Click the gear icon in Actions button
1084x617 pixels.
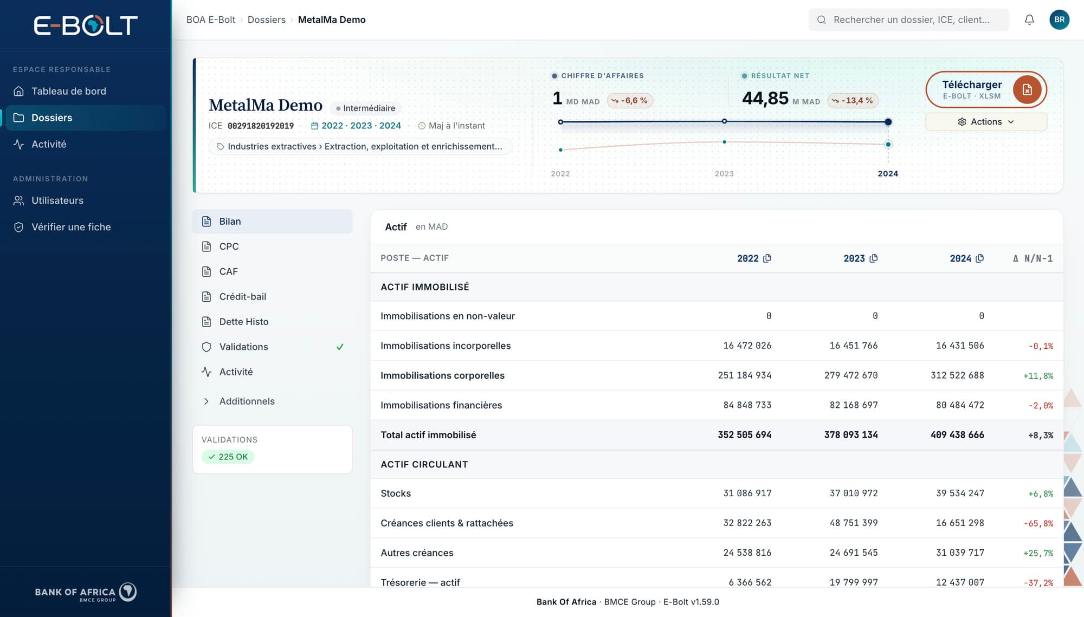tap(962, 122)
